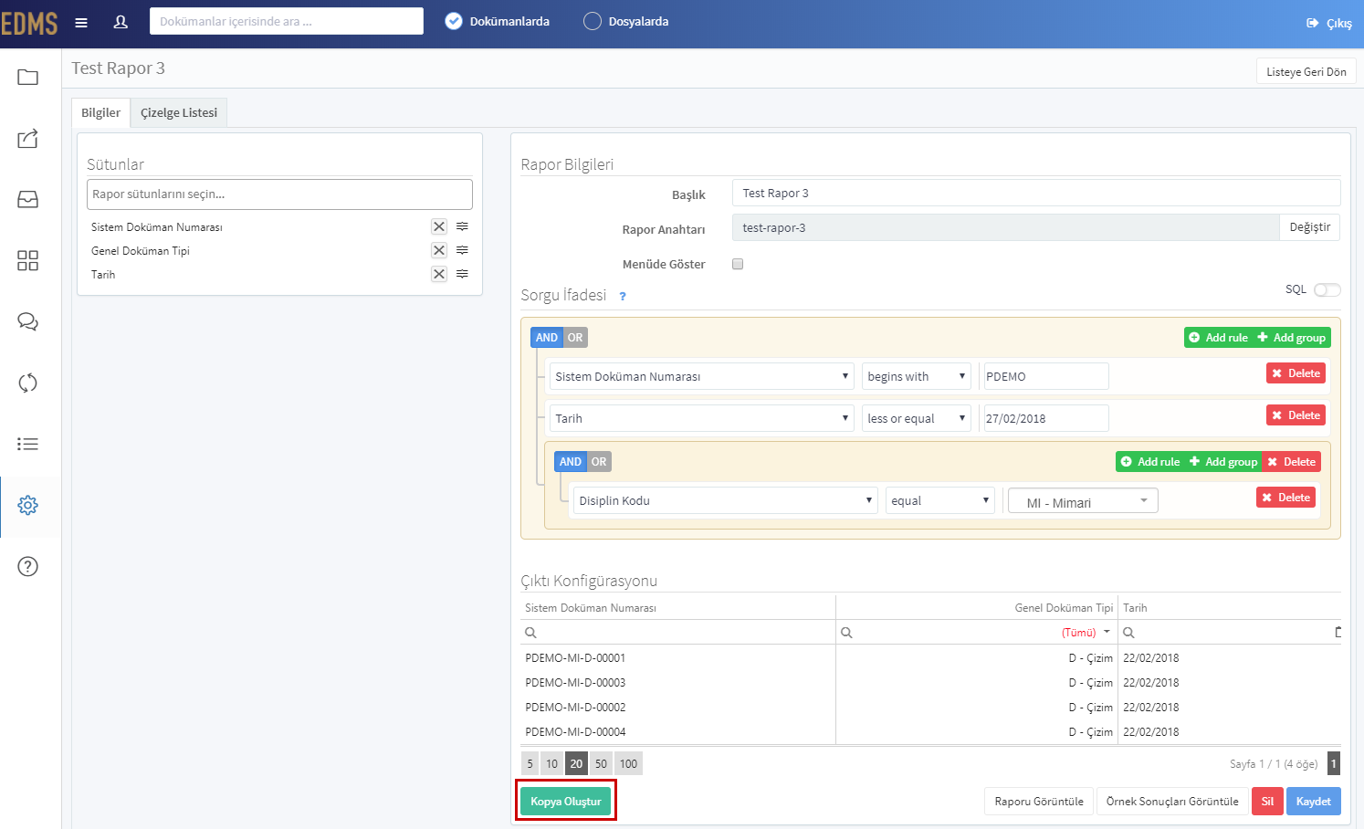Open the inbox tray sidebar icon
The height and width of the screenshot is (829, 1364).
(28, 199)
